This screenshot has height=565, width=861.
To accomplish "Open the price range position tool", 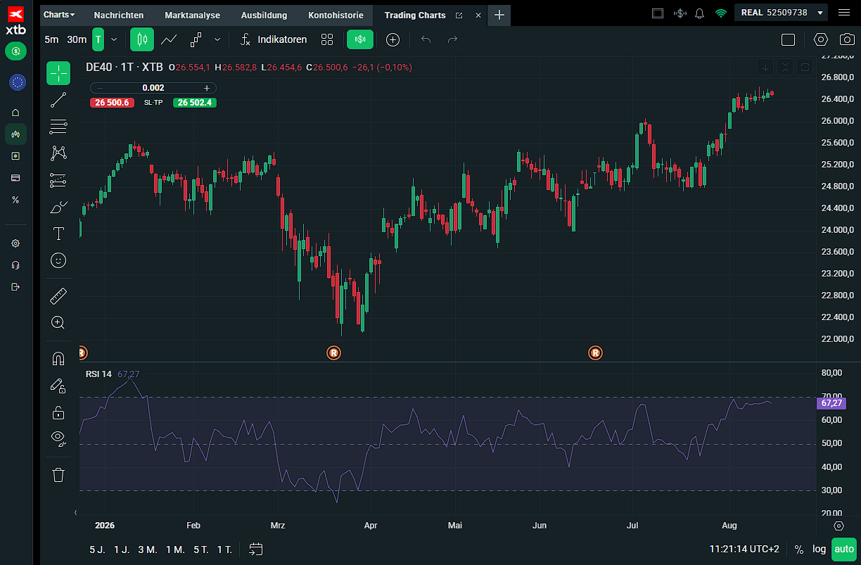I will pos(58,180).
